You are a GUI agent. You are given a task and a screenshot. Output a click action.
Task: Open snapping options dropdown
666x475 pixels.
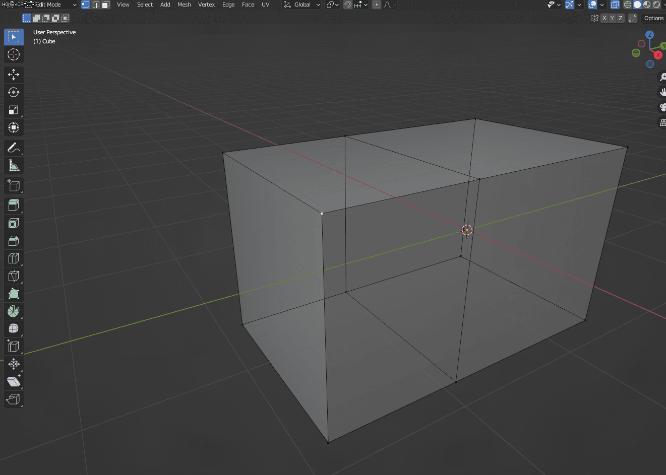point(360,5)
